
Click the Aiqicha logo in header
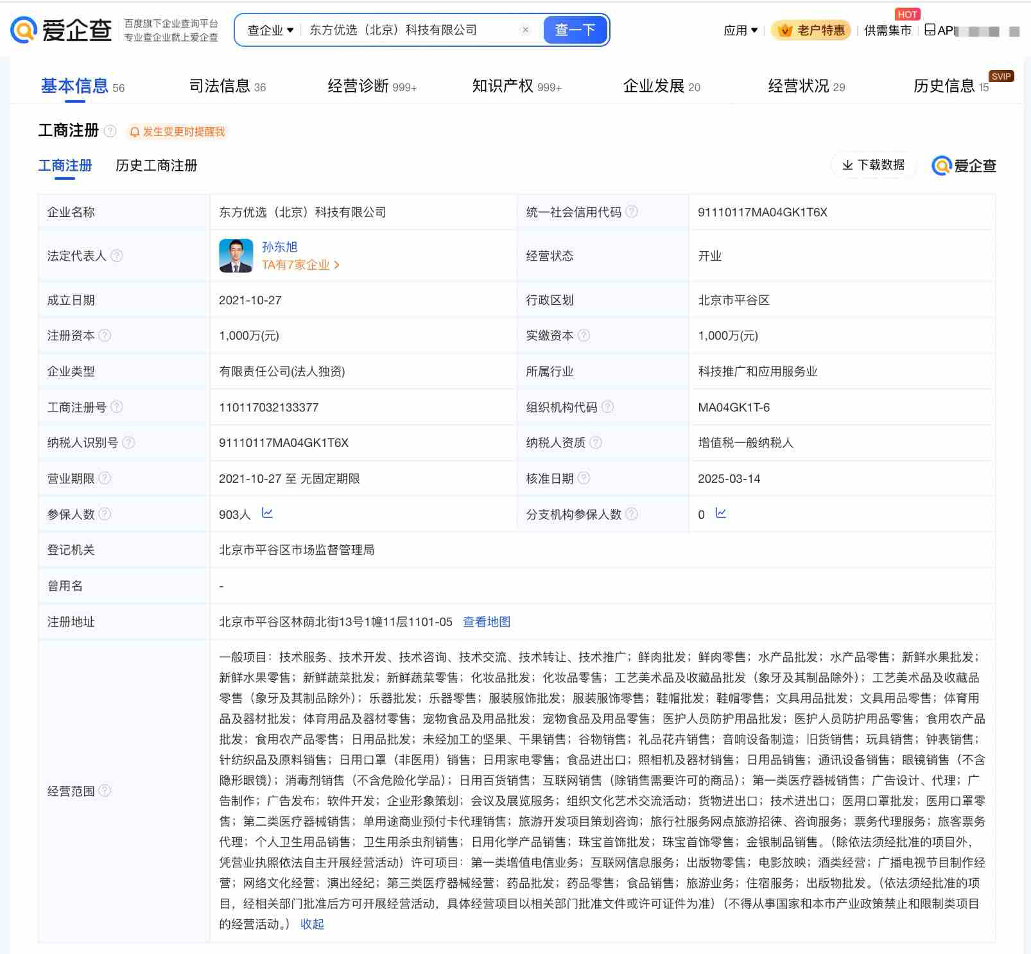pos(61,30)
